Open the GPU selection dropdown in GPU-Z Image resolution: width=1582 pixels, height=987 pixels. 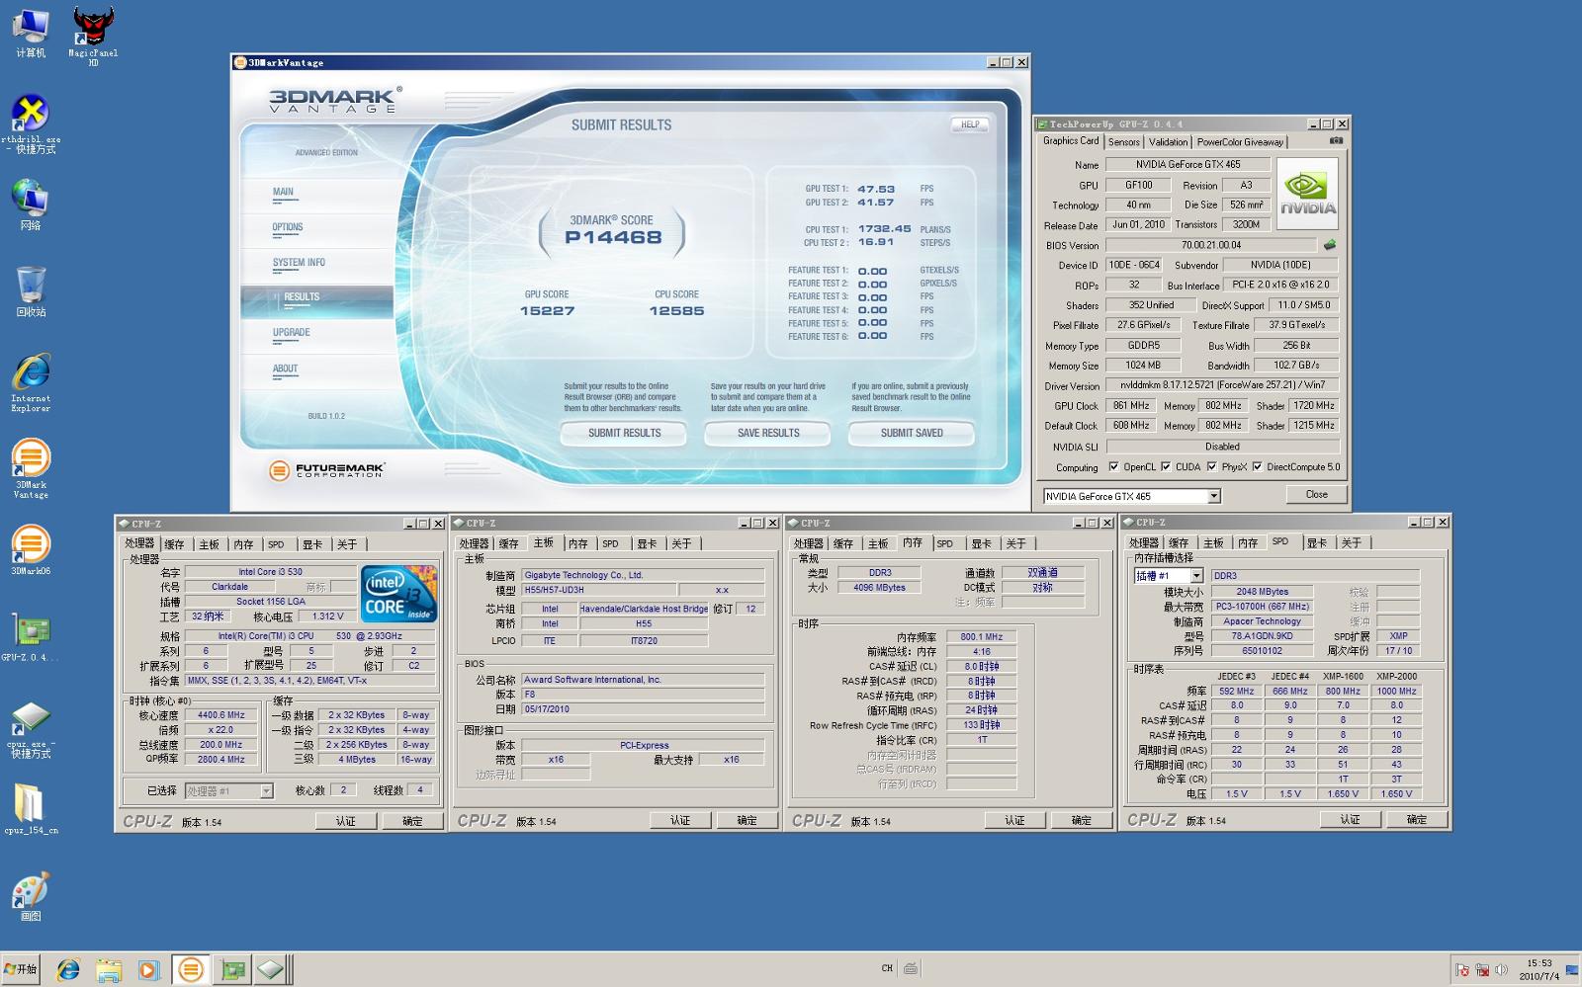1214,496
